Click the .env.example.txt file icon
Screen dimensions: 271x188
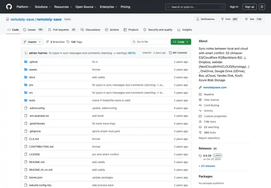pyautogui.click(x=26, y=116)
